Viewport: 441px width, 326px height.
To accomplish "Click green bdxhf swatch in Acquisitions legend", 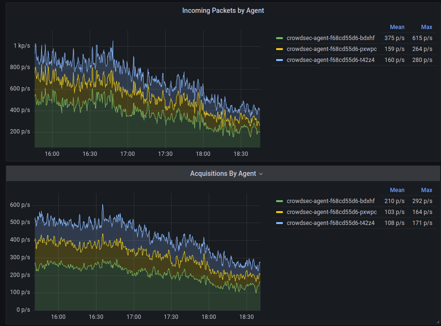I will [280, 201].
